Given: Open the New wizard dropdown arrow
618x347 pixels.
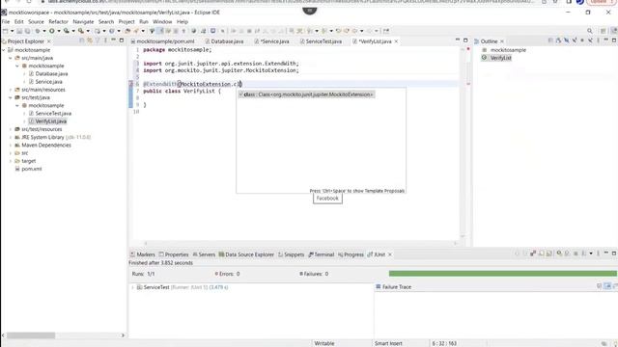Looking at the screenshot, I should [12, 31].
